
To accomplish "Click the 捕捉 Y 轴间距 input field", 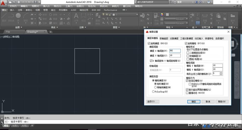I will tap(175, 55).
